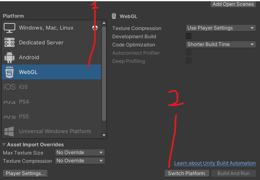Click the HTML5 WebGL icon in list

9,72
